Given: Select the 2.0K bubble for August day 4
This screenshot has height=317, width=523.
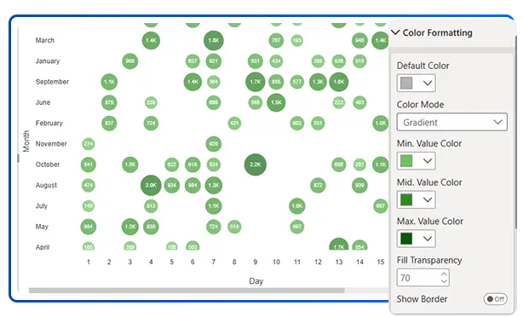Looking at the screenshot, I should pos(151,185).
